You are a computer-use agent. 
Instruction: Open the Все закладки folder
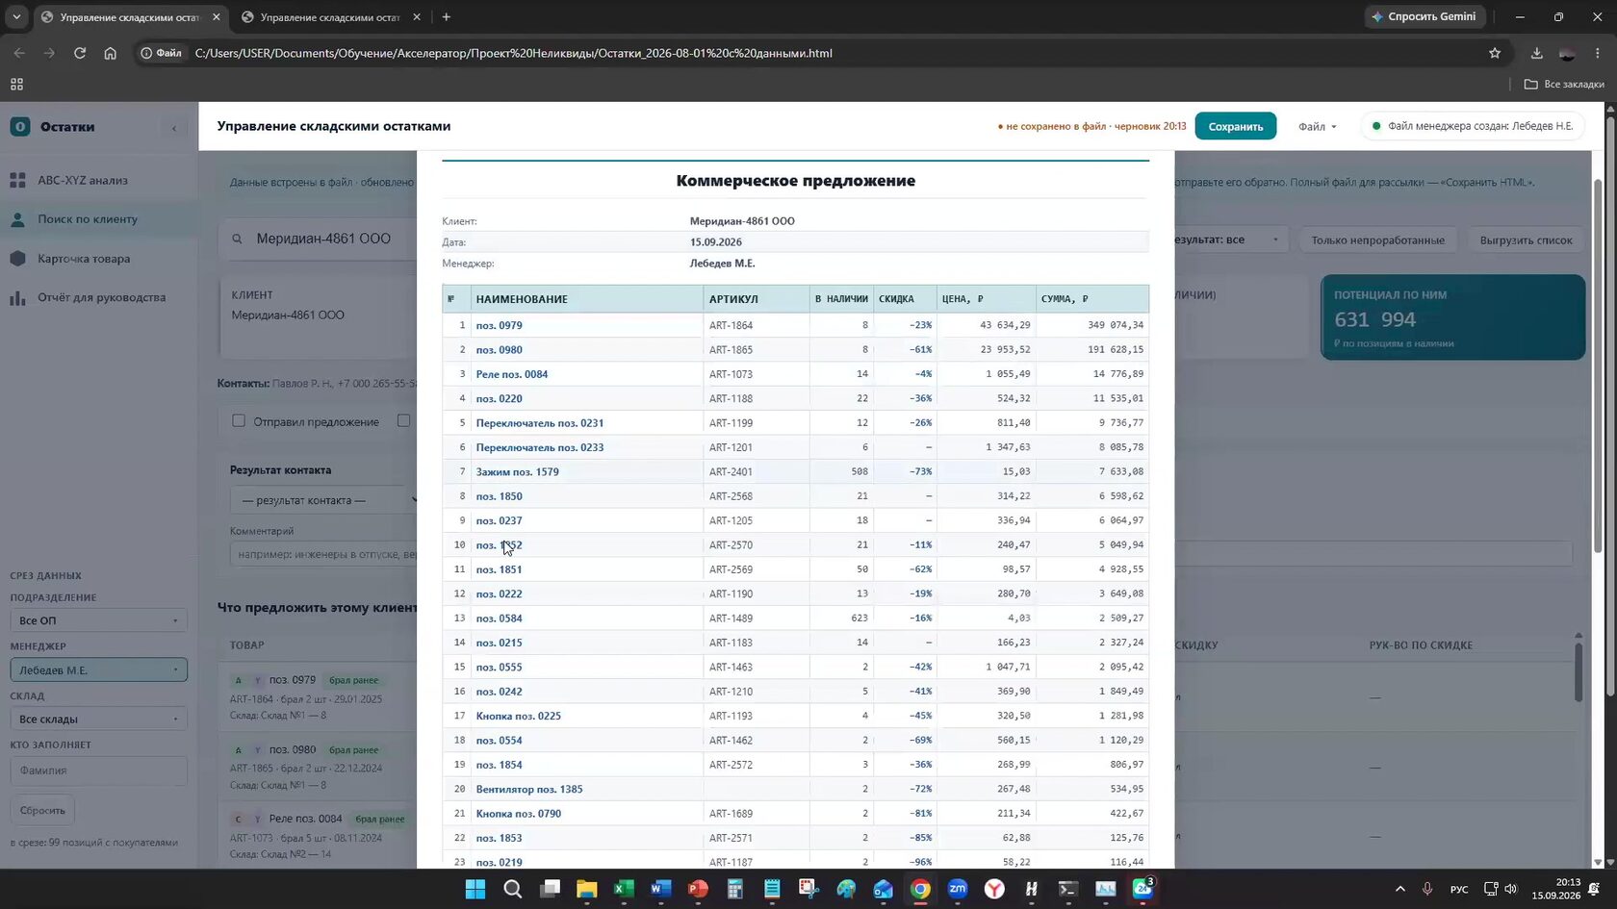[1564, 85]
